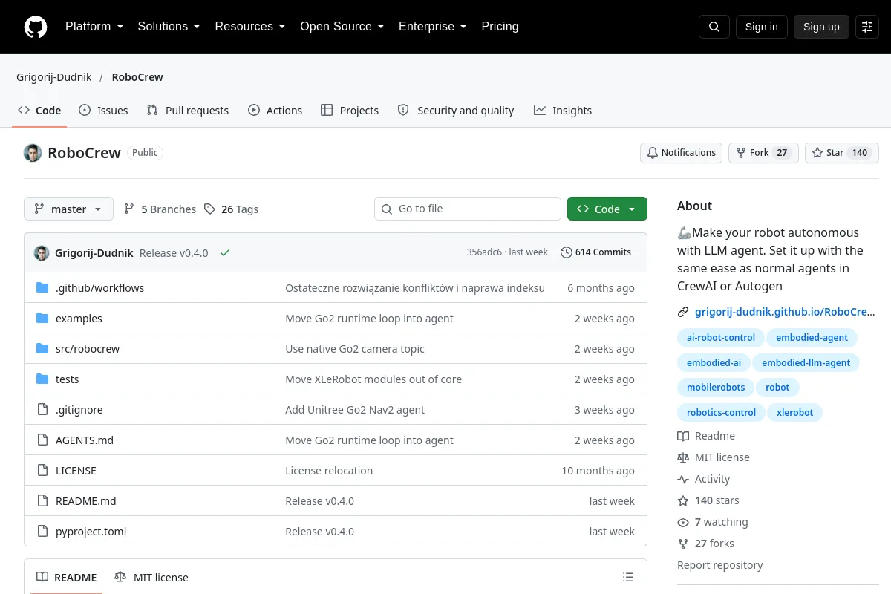Click the Grigorij-Dudnik avatar beside RoboCrew title
Viewport: 891px width, 594px height.
pyautogui.click(x=33, y=153)
